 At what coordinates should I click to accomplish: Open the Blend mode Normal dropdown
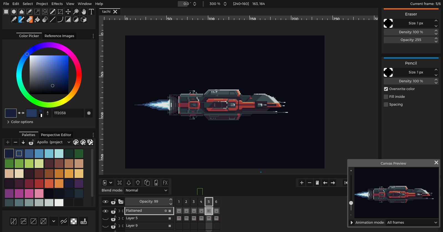146,190
